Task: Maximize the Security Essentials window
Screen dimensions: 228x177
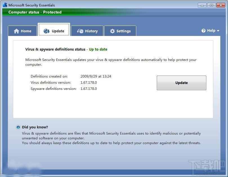Action: click(211, 5)
